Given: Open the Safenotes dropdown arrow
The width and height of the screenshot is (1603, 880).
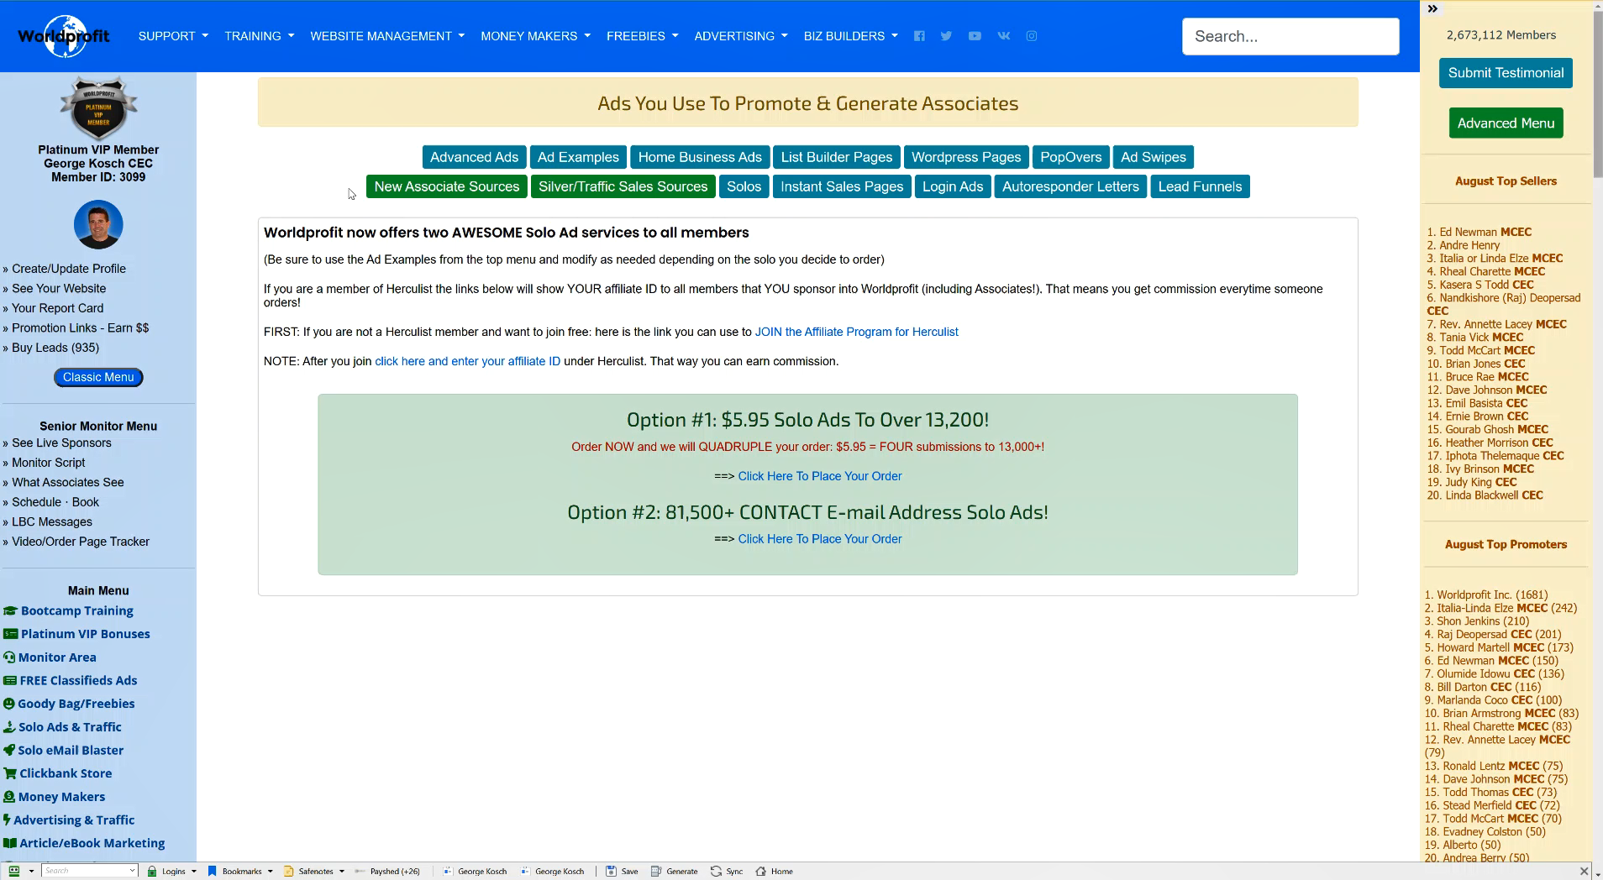Looking at the screenshot, I should click(x=342, y=871).
